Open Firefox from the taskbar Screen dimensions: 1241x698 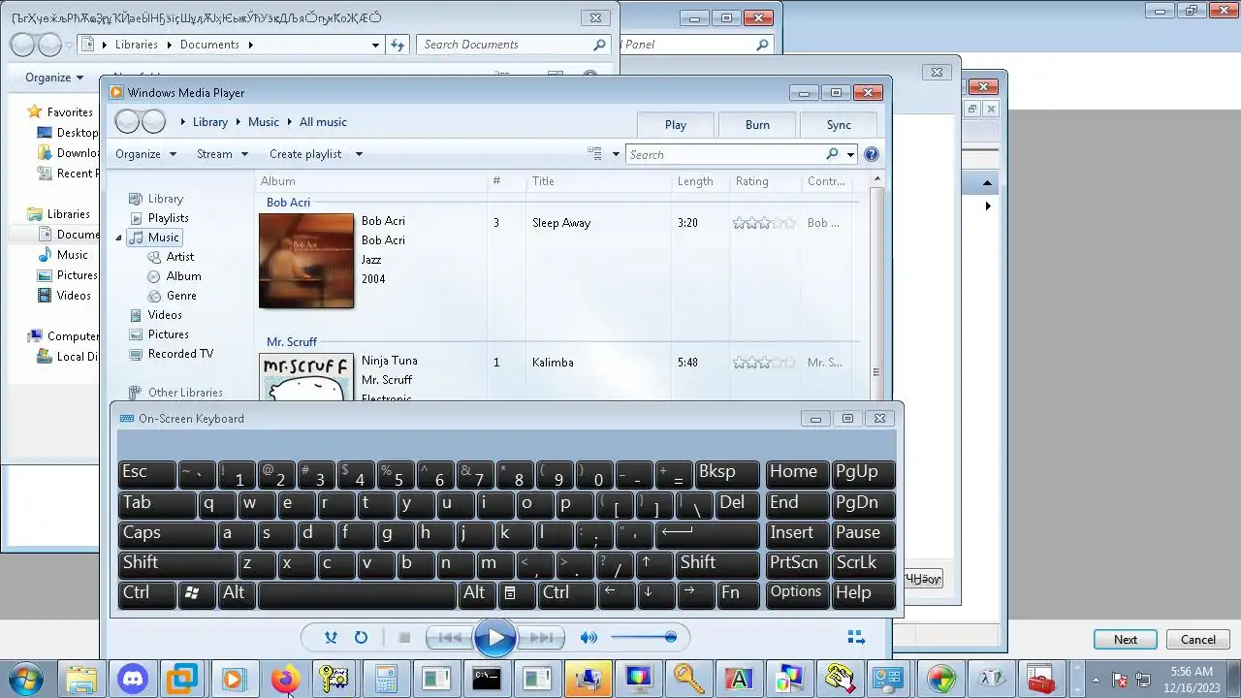(x=285, y=679)
